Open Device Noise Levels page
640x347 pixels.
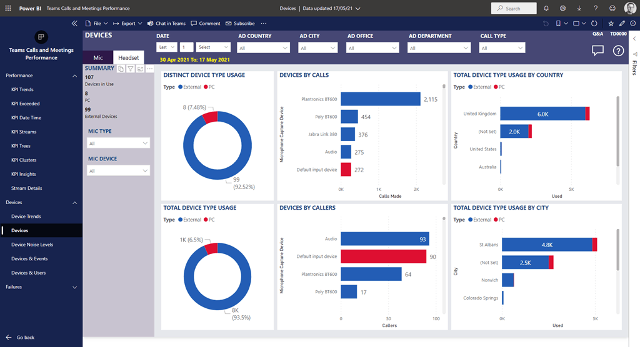(32, 245)
